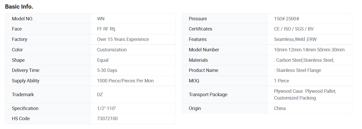Click the Model Number sizes list
The image size is (362, 129).
tap(309, 50)
